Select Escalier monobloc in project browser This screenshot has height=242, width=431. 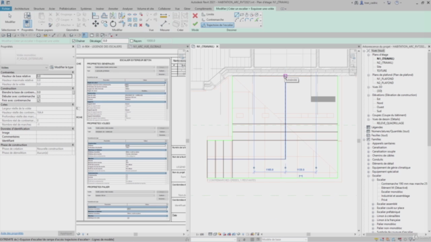click(x=392, y=192)
